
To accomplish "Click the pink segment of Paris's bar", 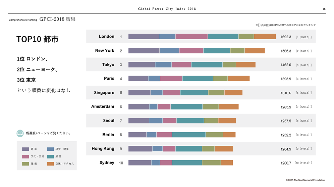I will 171,79.
